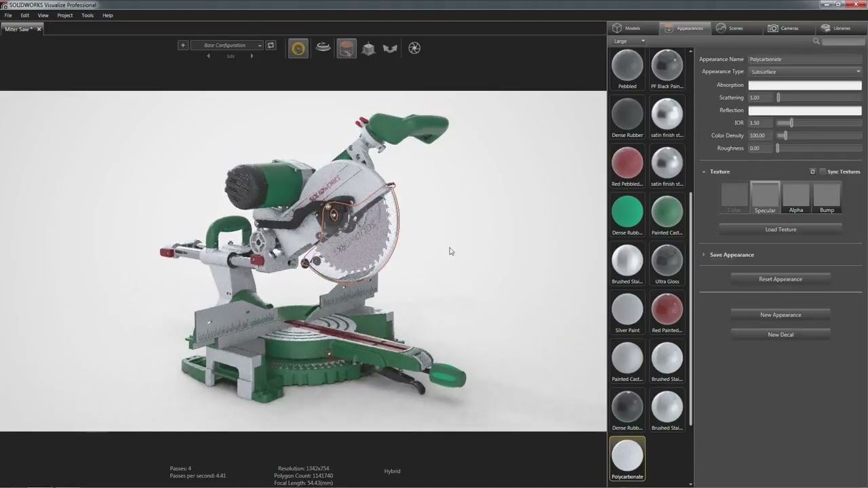
Task: Switch to the Appearances tab
Action: point(684,28)
